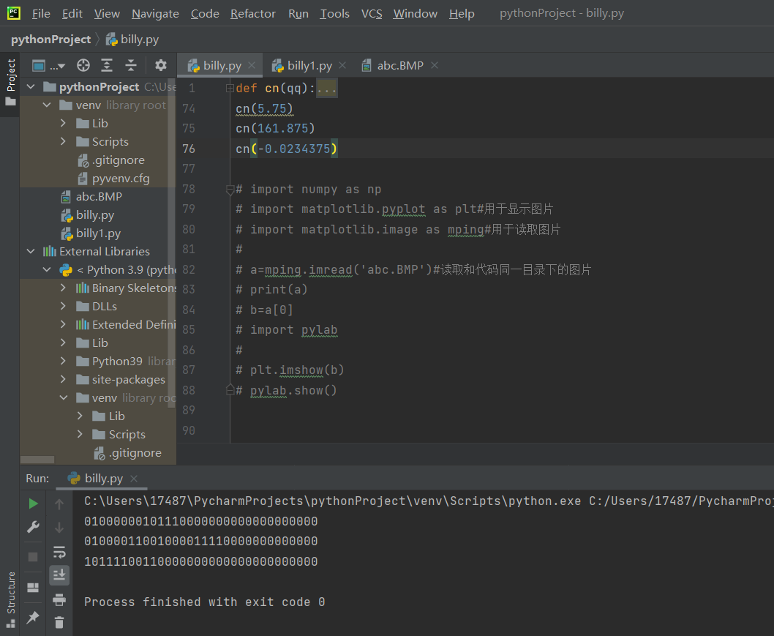Click the Project tree horizontal scrollbar
Viewport: 774px width, 636px height.
coord(37,460)
